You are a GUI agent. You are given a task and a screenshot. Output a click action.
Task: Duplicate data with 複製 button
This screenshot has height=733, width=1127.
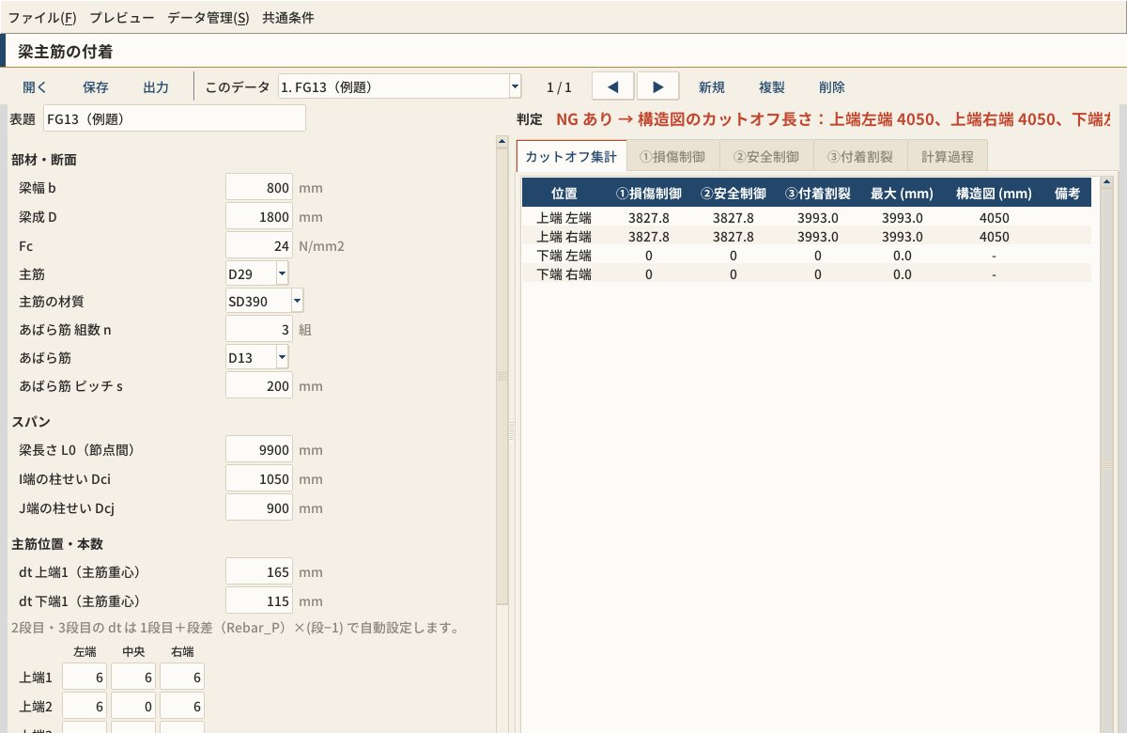771,87
